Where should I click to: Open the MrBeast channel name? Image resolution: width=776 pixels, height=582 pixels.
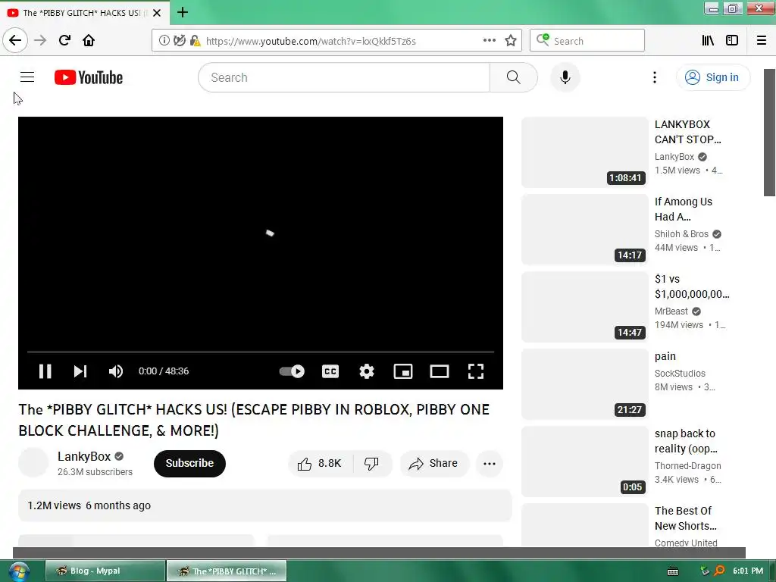click(x=671, y=311)
